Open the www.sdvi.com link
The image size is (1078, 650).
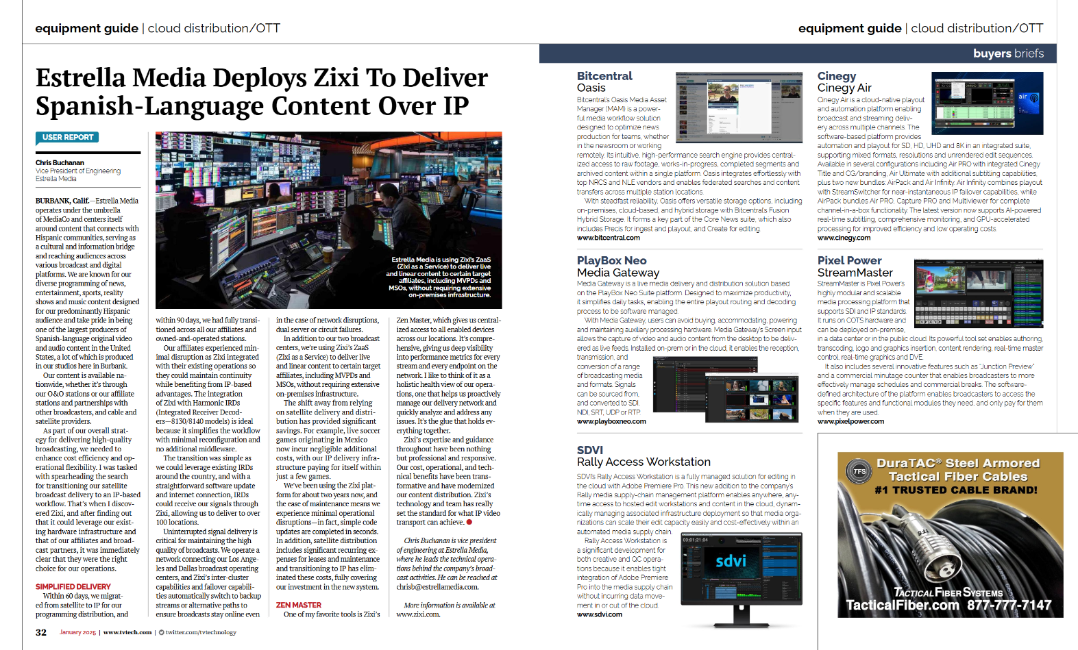point(600,614)
